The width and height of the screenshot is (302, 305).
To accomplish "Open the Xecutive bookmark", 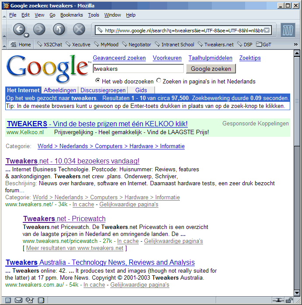I will point(78,45).
